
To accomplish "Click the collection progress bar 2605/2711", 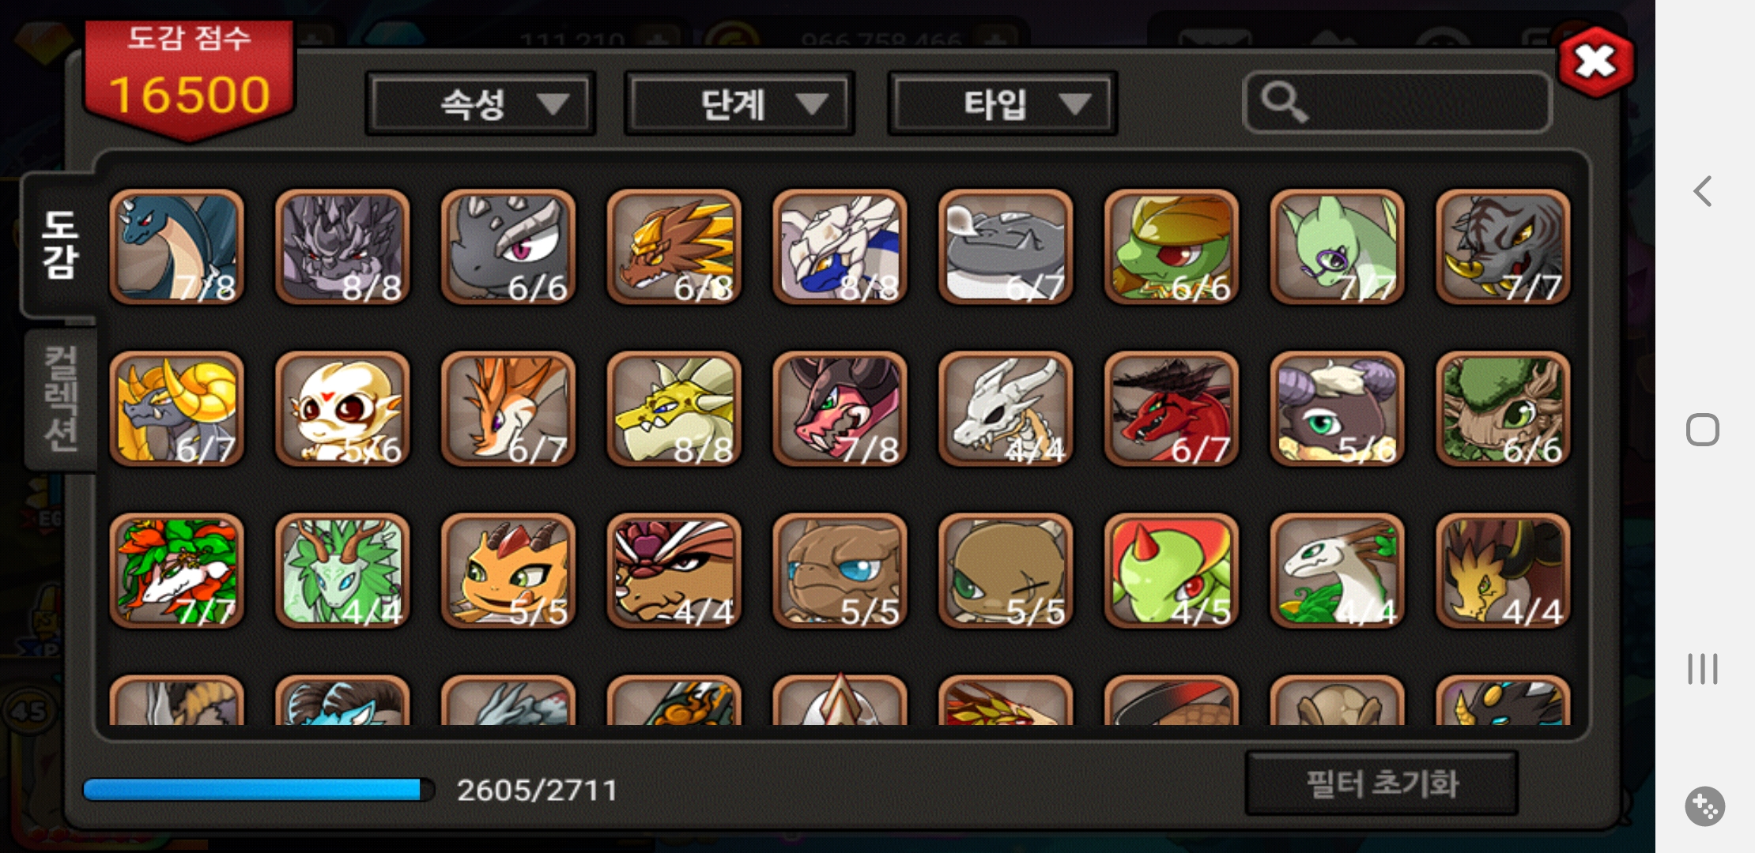I will click(259, 790).
